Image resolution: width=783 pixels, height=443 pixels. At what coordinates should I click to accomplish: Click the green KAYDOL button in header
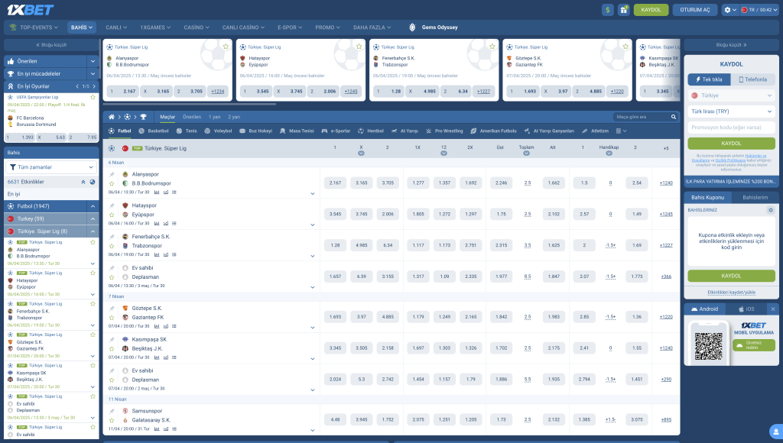651,10
